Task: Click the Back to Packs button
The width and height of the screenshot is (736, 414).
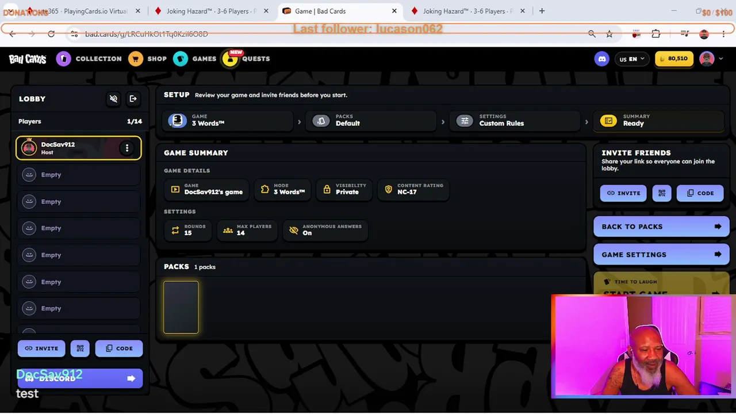Action: pos(661,227)
